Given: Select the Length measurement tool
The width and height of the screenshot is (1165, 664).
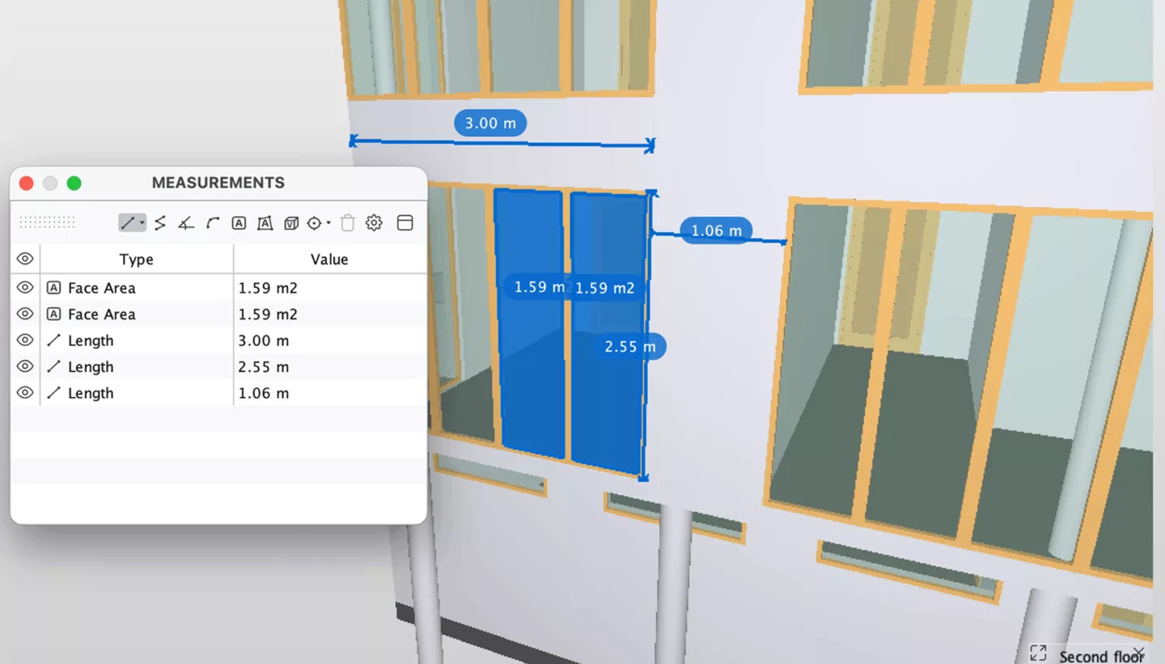Looking at the screenshot, I should click(128, 222).
